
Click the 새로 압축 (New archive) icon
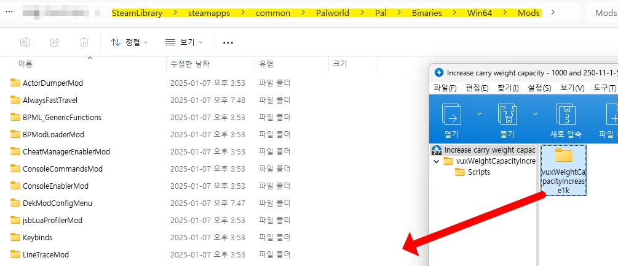(565, 115)
